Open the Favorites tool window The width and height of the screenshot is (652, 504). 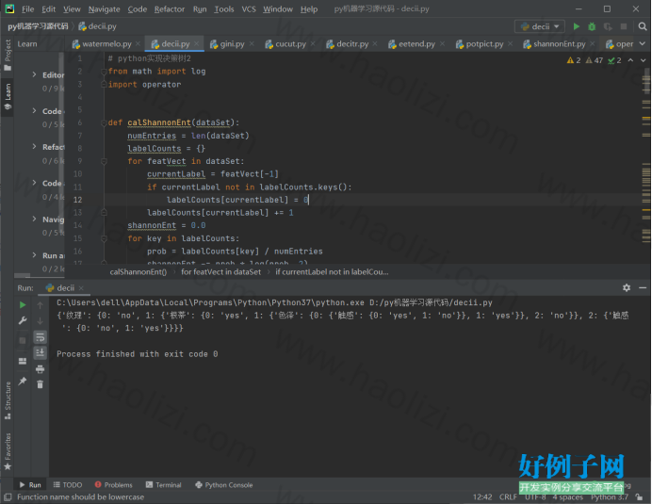(8, 451)
